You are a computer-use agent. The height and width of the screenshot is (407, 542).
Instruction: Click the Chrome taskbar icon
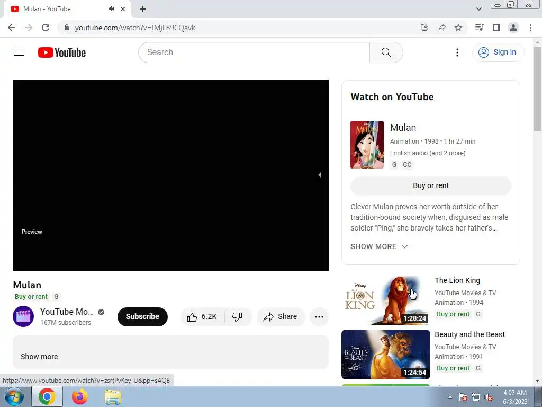coord(47,396)
